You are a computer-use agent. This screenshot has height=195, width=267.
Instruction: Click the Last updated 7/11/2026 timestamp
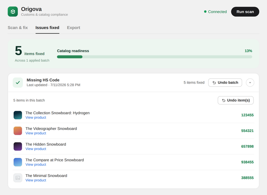click(53, 85)
